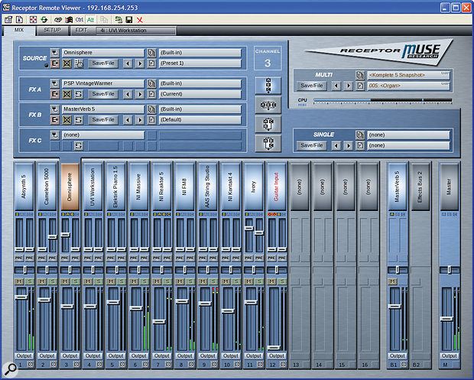This screenshot has width=474, height=380.
Task: Click the eye icon in toolbar
Action: coord(58,20)
